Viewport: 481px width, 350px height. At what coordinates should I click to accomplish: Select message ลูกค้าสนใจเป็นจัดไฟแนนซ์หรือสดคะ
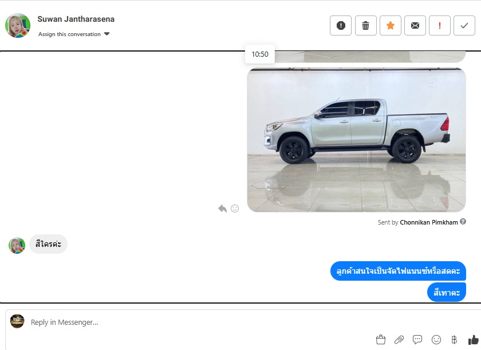point(398,271)
